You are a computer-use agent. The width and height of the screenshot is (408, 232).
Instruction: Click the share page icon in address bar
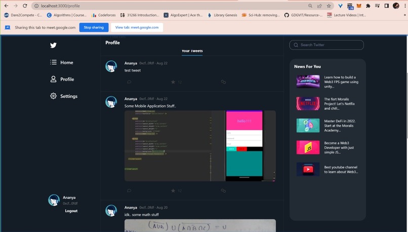(319, 6)
